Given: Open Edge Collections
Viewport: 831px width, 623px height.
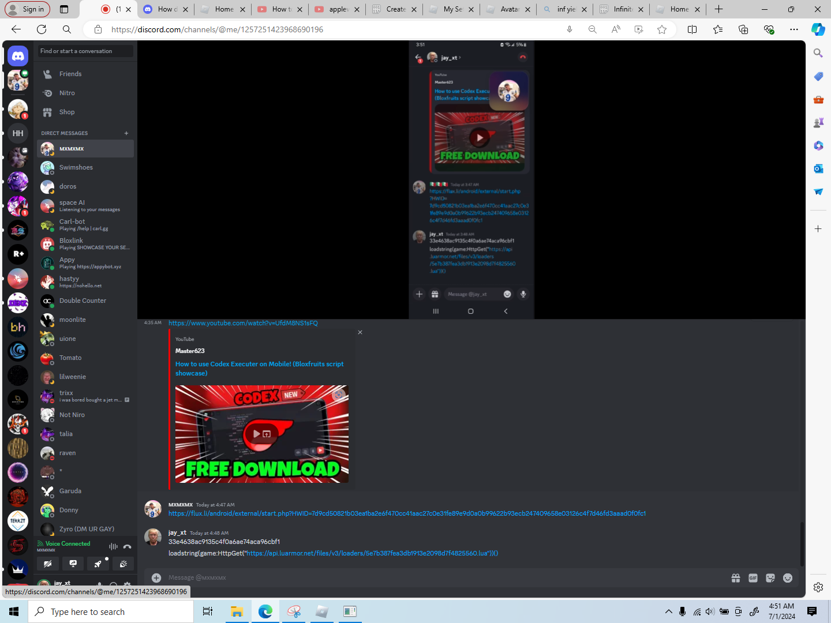Looking at the screenshot, I should click(743, 29).
